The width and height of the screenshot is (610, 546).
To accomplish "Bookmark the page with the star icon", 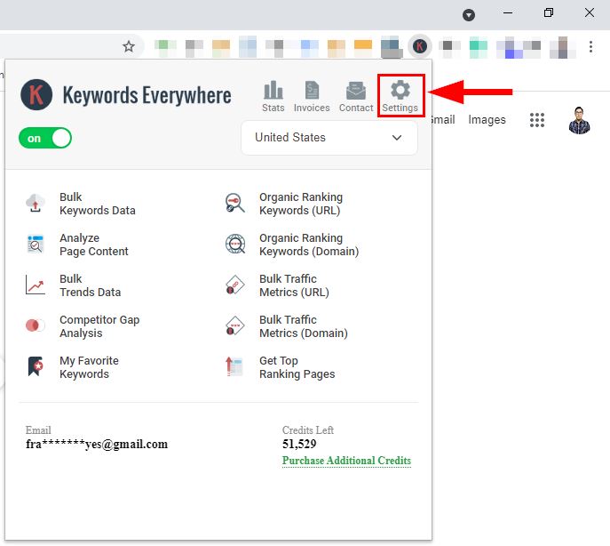I will (129, 47).
